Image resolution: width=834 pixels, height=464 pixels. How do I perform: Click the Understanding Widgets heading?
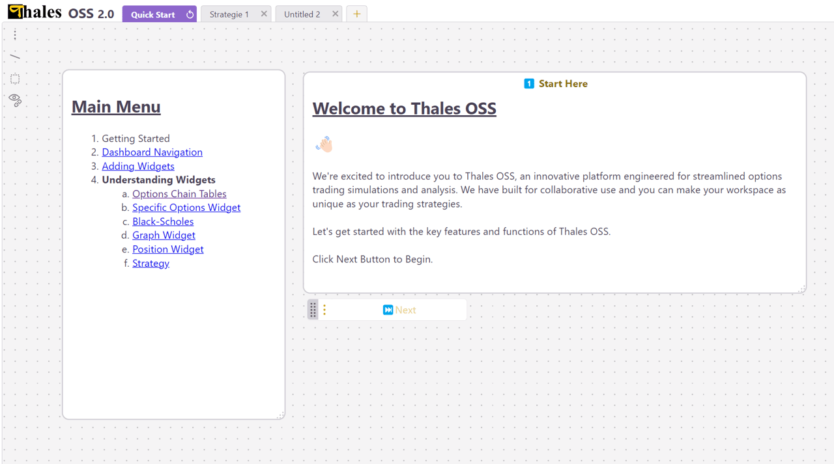click(158, 180)
